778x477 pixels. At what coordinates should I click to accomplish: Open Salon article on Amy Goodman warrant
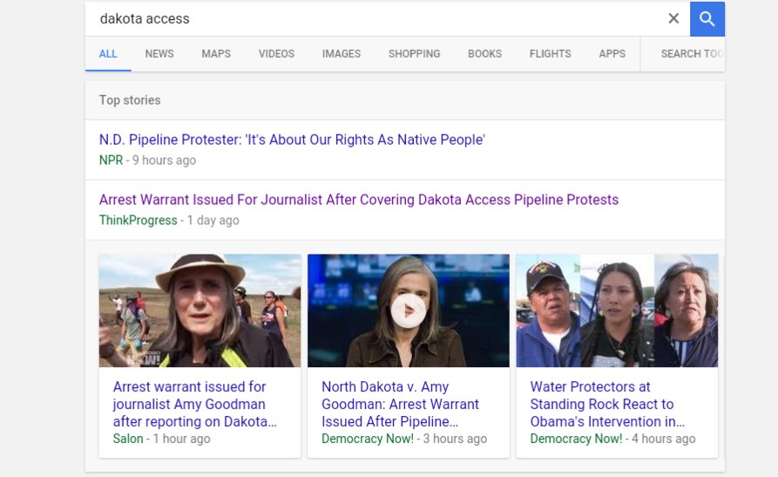coord(194,404)
